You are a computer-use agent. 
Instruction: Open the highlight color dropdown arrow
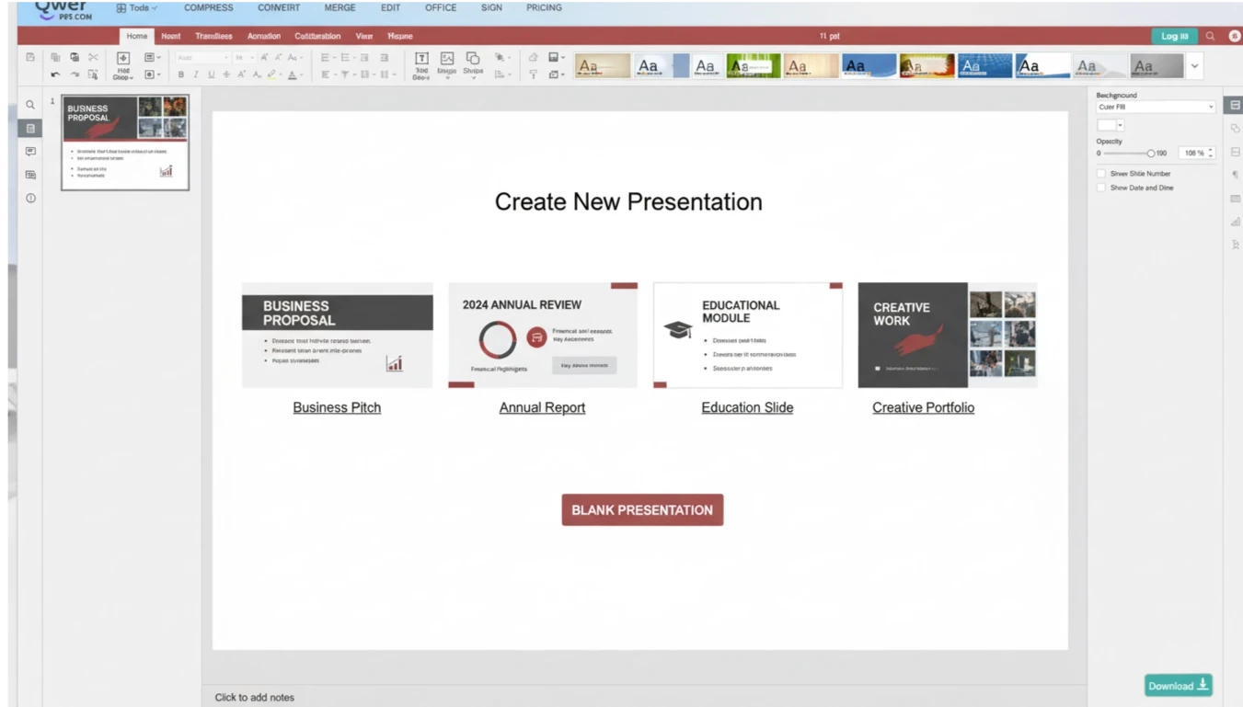(282, 74)
